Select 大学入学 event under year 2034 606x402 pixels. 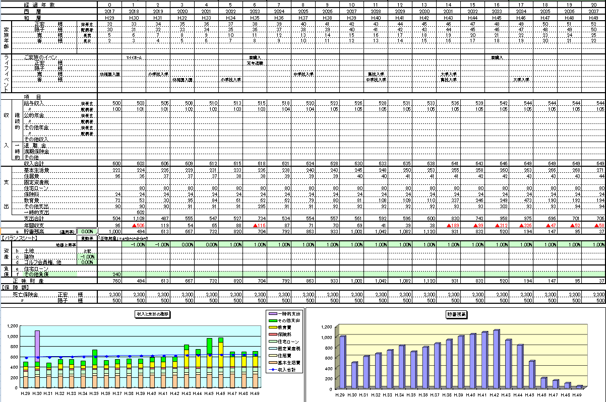521,80
